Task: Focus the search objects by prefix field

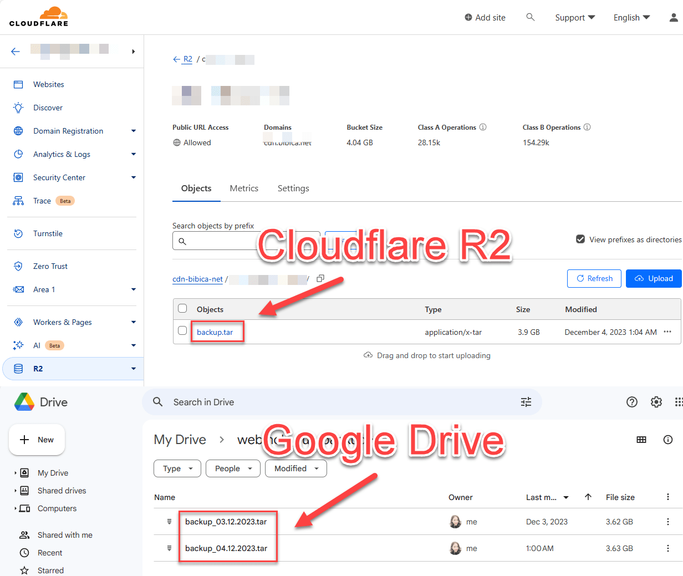Action: (x=246, y=241)
